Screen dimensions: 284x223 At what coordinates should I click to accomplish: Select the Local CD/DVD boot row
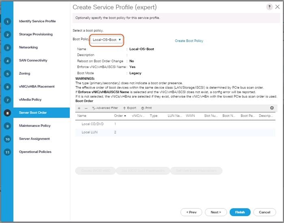pos(93,124)
